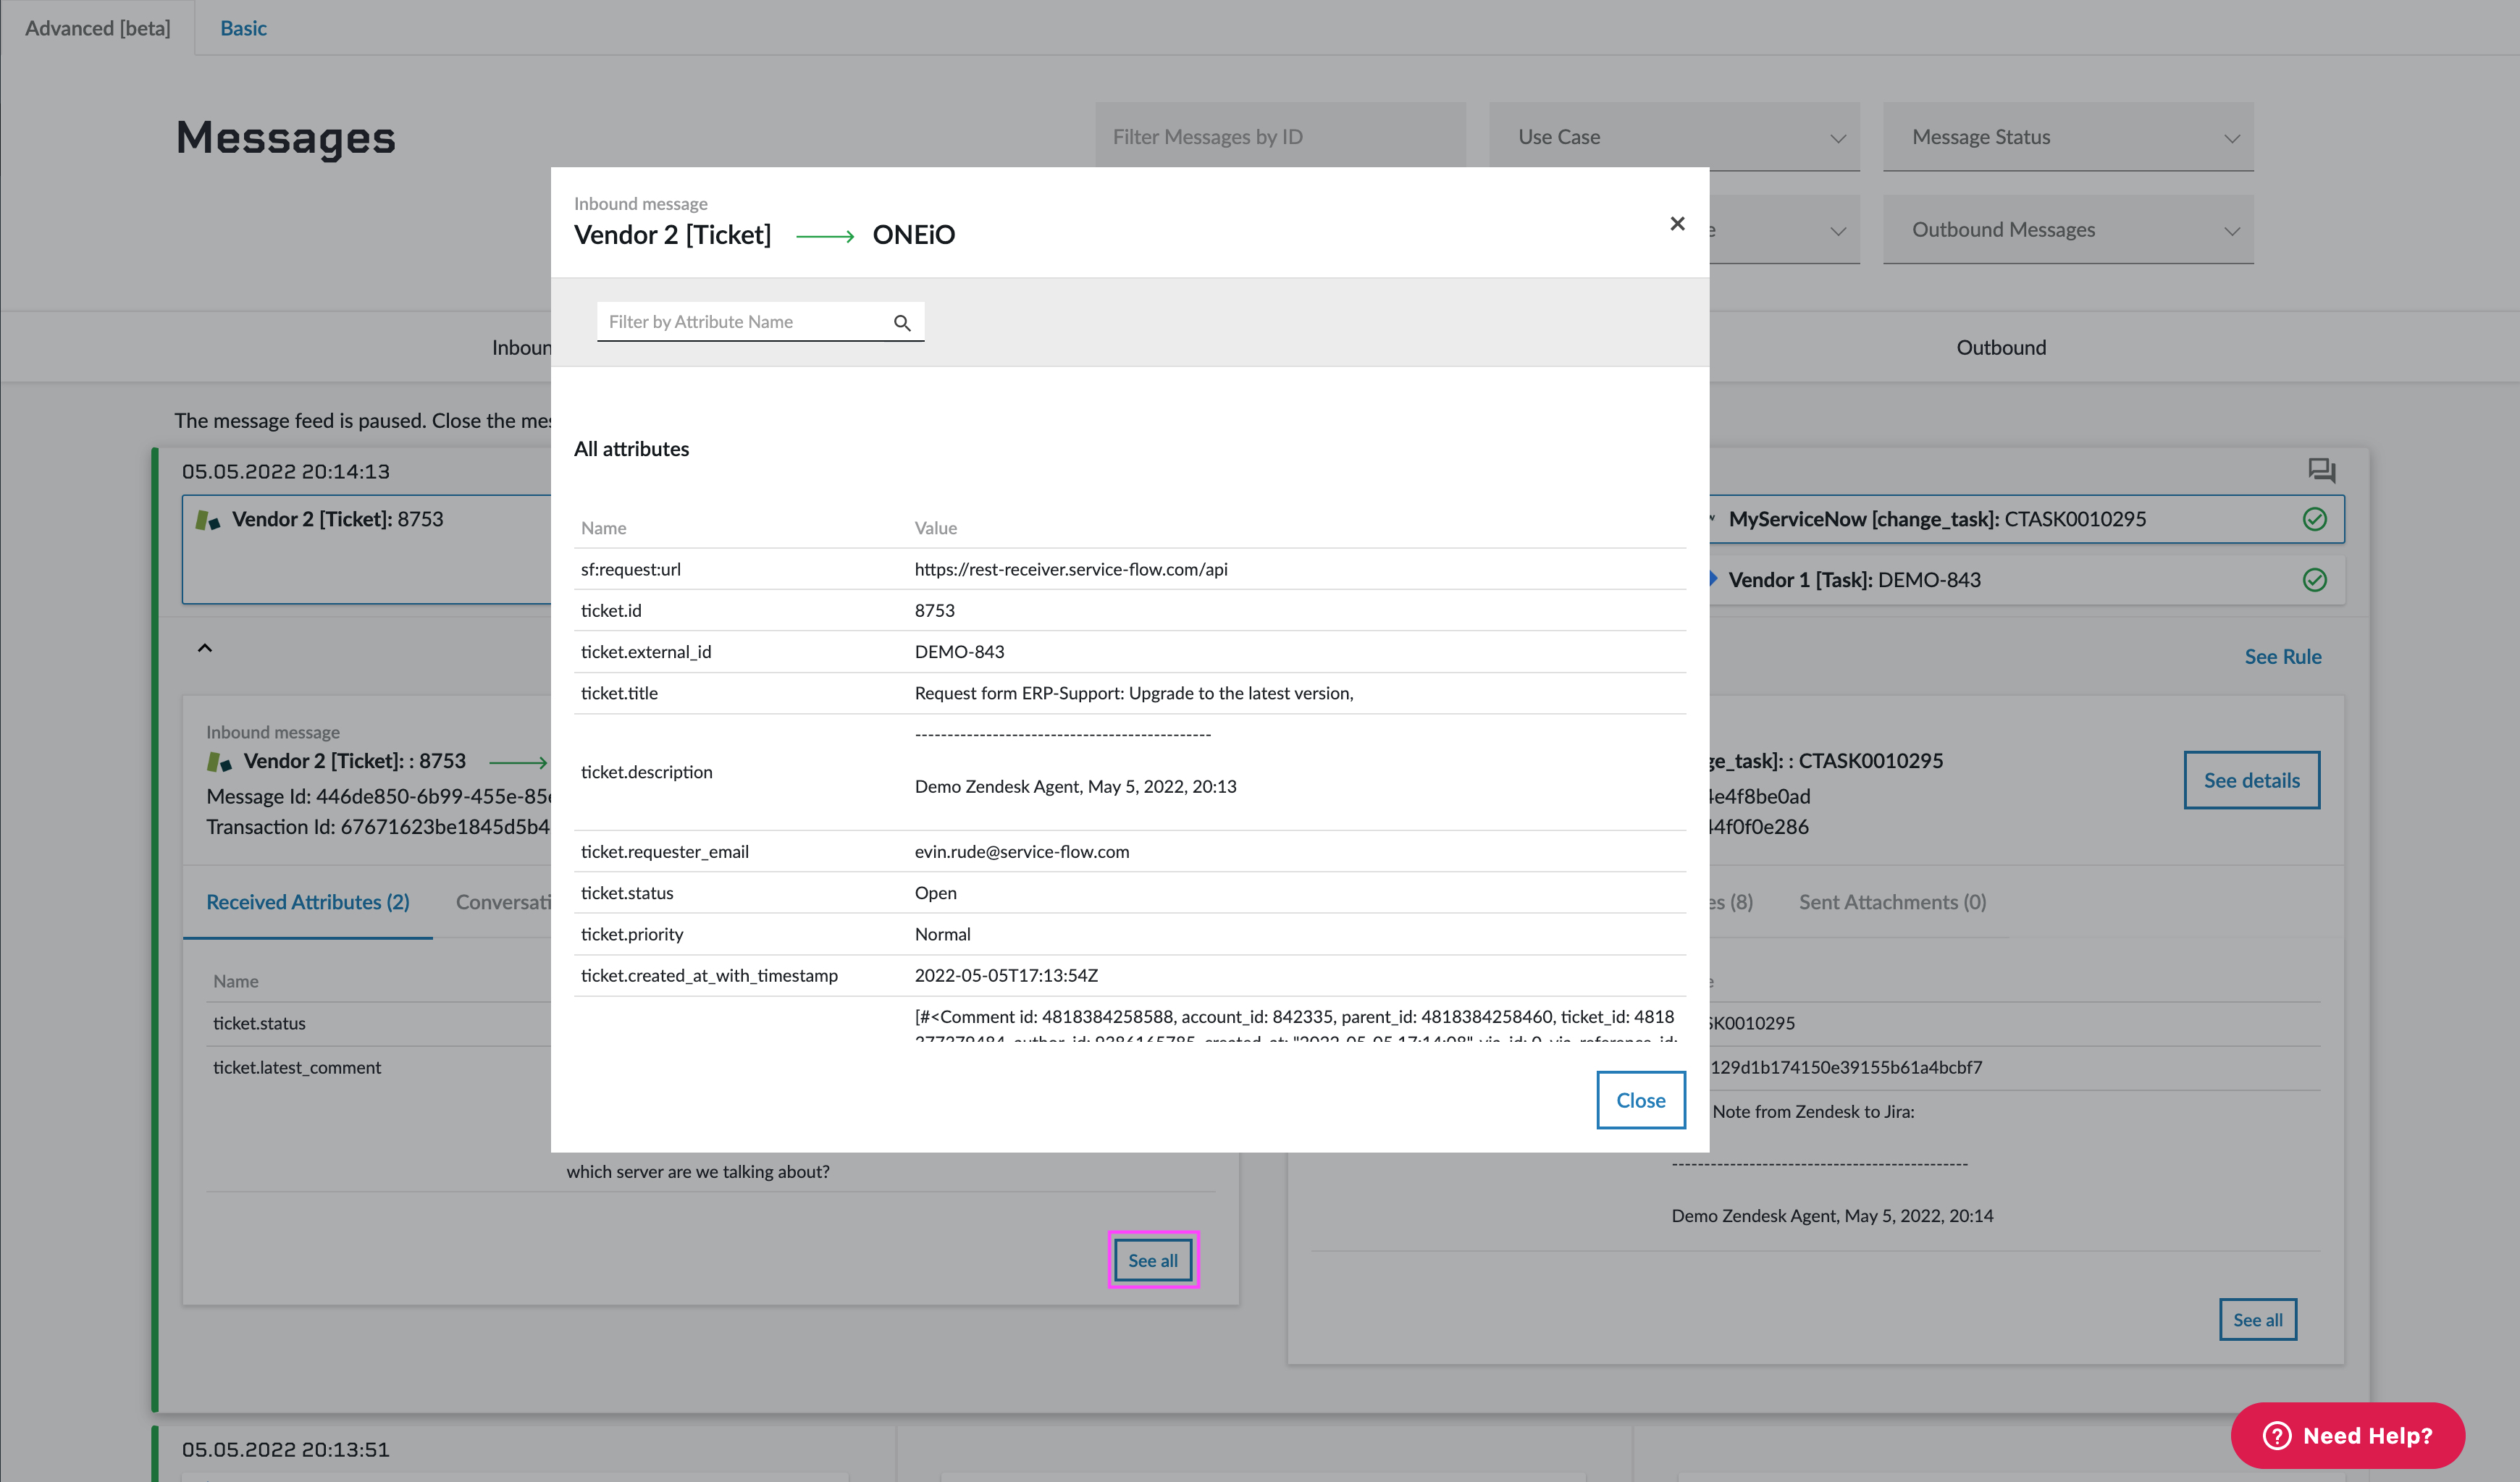Viewport: 2520px width, 1482px height.
Task: Select the Received Attributes (2) tab
Action: click(308, 902)
